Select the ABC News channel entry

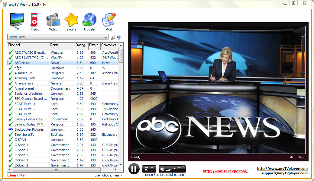tap(22, 63)
